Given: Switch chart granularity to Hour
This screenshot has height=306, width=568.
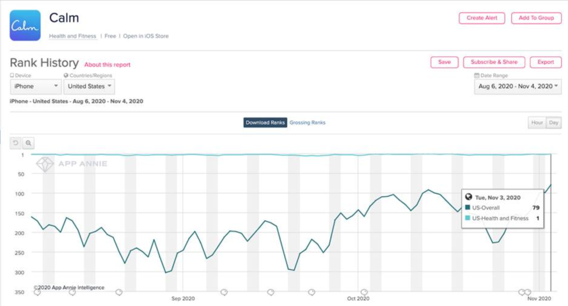Looking at the screenshot, I should (x=537, y=123).
